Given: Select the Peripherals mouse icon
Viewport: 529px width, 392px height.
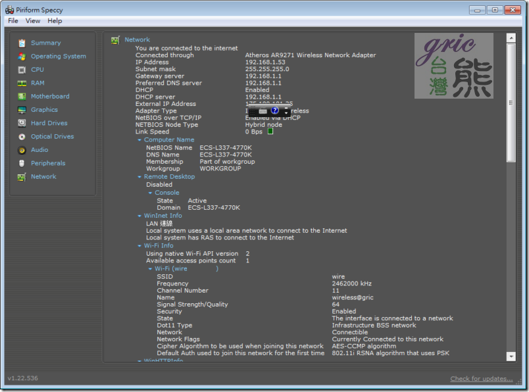Looking at the screenshot, I should (x=22, y=163).
